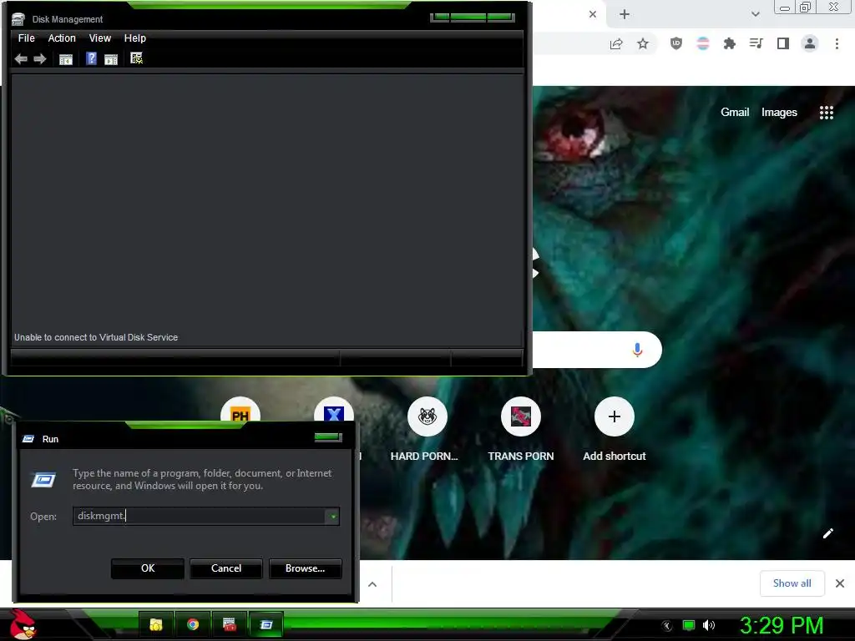This screenshot has height=641, width=855.
Task: Open a new tab with the plus button
Action: (x=625, y=15)
